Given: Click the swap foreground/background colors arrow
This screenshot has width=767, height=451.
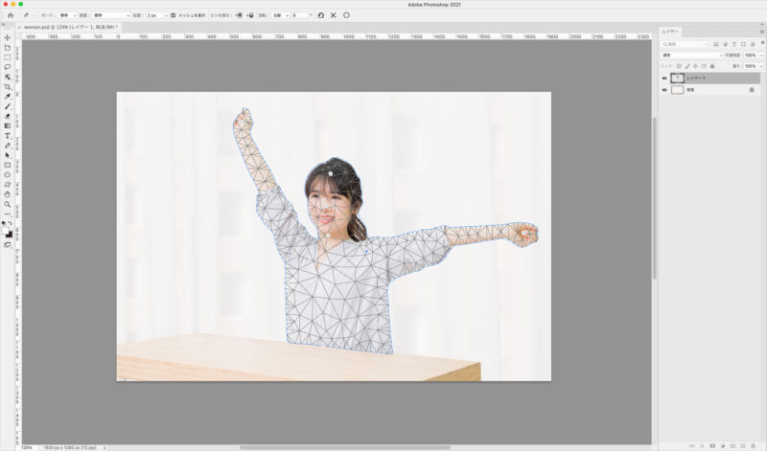Looking at the screenshot, I should pos(11,223).
